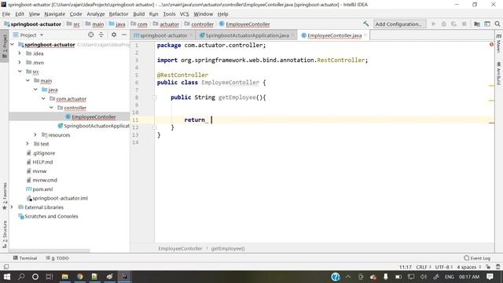Click the CRLF line separator selector
The image size is (503, 283).
click(423, 267)
